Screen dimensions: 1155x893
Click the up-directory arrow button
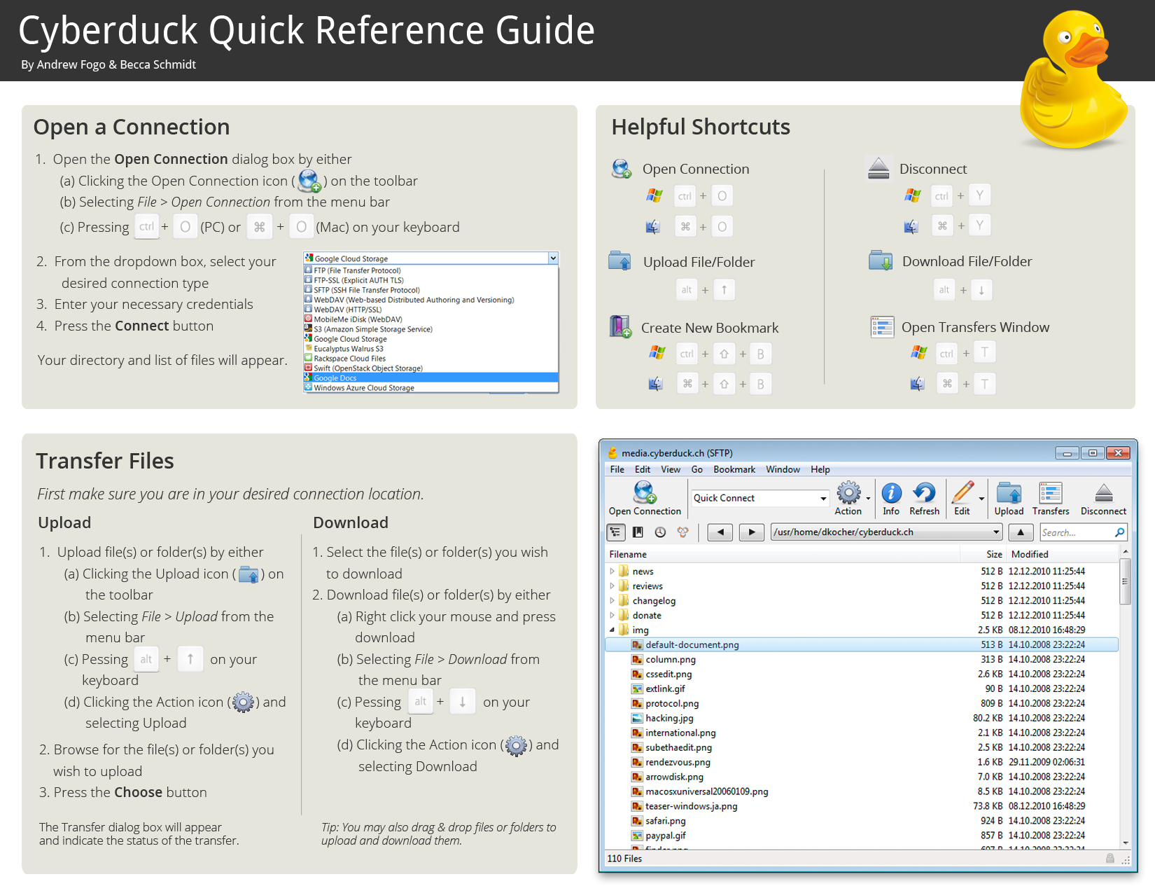(x=1021, y=532)
